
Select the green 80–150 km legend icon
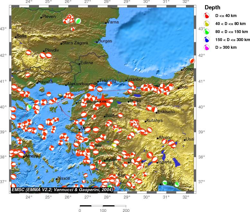point(208,31)
